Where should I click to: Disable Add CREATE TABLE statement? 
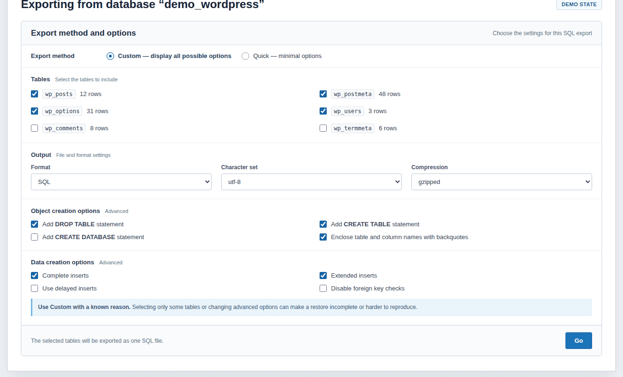coord(323,224)
